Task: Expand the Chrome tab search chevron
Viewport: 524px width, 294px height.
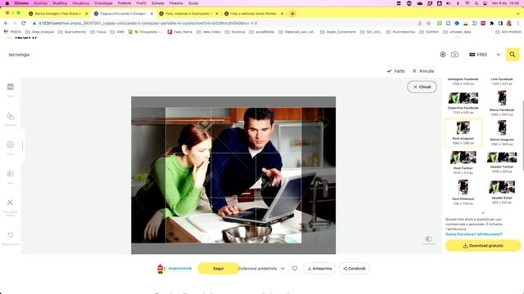Action: point(518,14)
